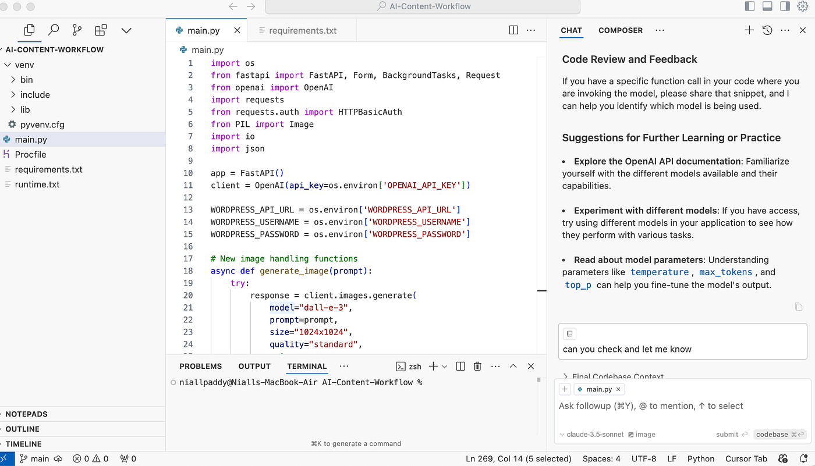
Task: Kill the terminal with the trash icon
Action: (x=477, y=366)
